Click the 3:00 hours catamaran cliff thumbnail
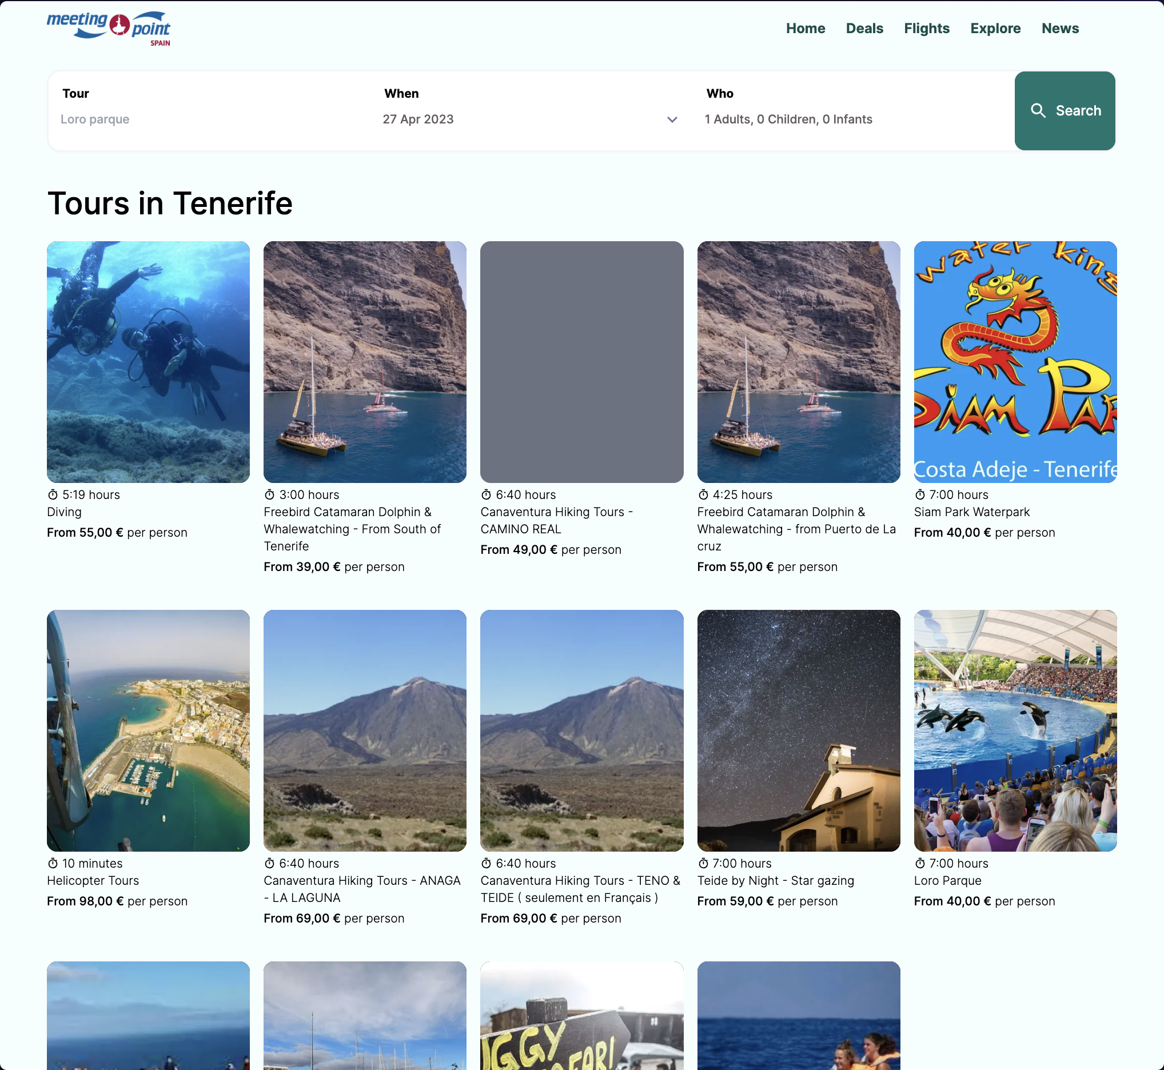This screenshot has height=1070, width=1164. [365, 362]
